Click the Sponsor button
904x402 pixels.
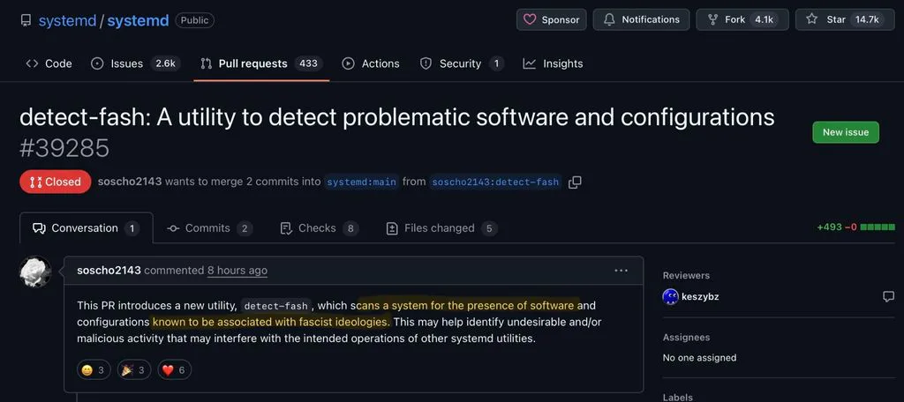551,19
